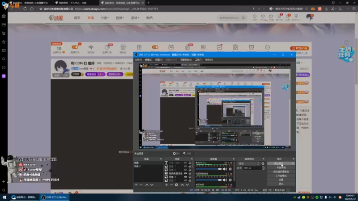Image resolution: width=358 pixels, height=201 pixels.
Task: Open OBS 编辑(E) menu
Action: tap(148, 60)
